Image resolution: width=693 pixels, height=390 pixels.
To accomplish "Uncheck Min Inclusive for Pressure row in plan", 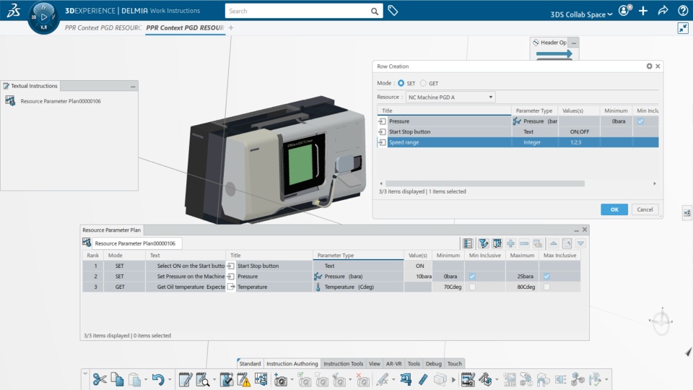I will (472, 277).
